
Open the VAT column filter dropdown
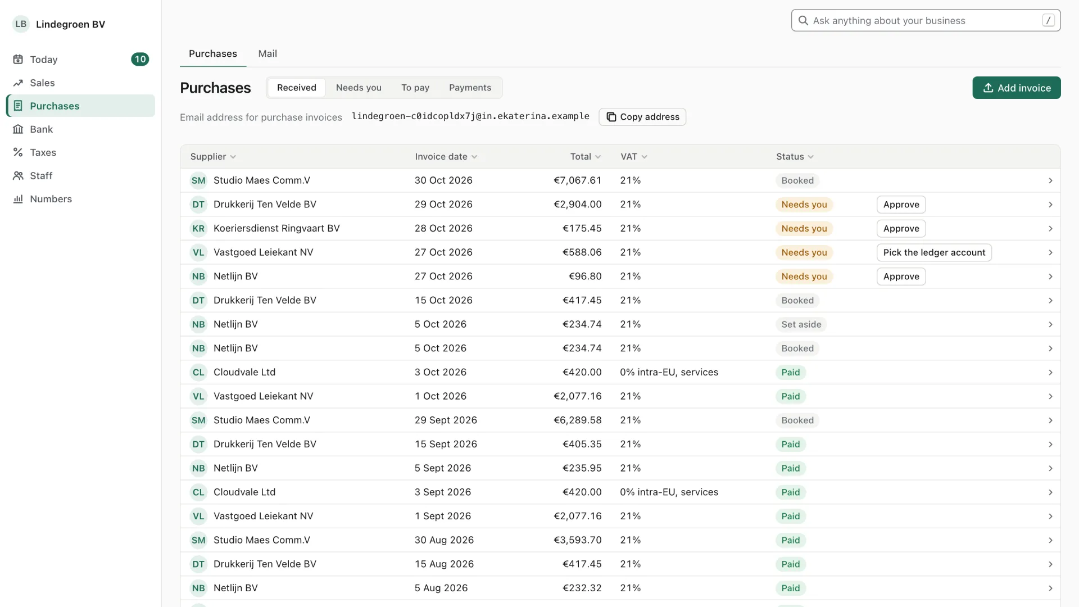634,157
